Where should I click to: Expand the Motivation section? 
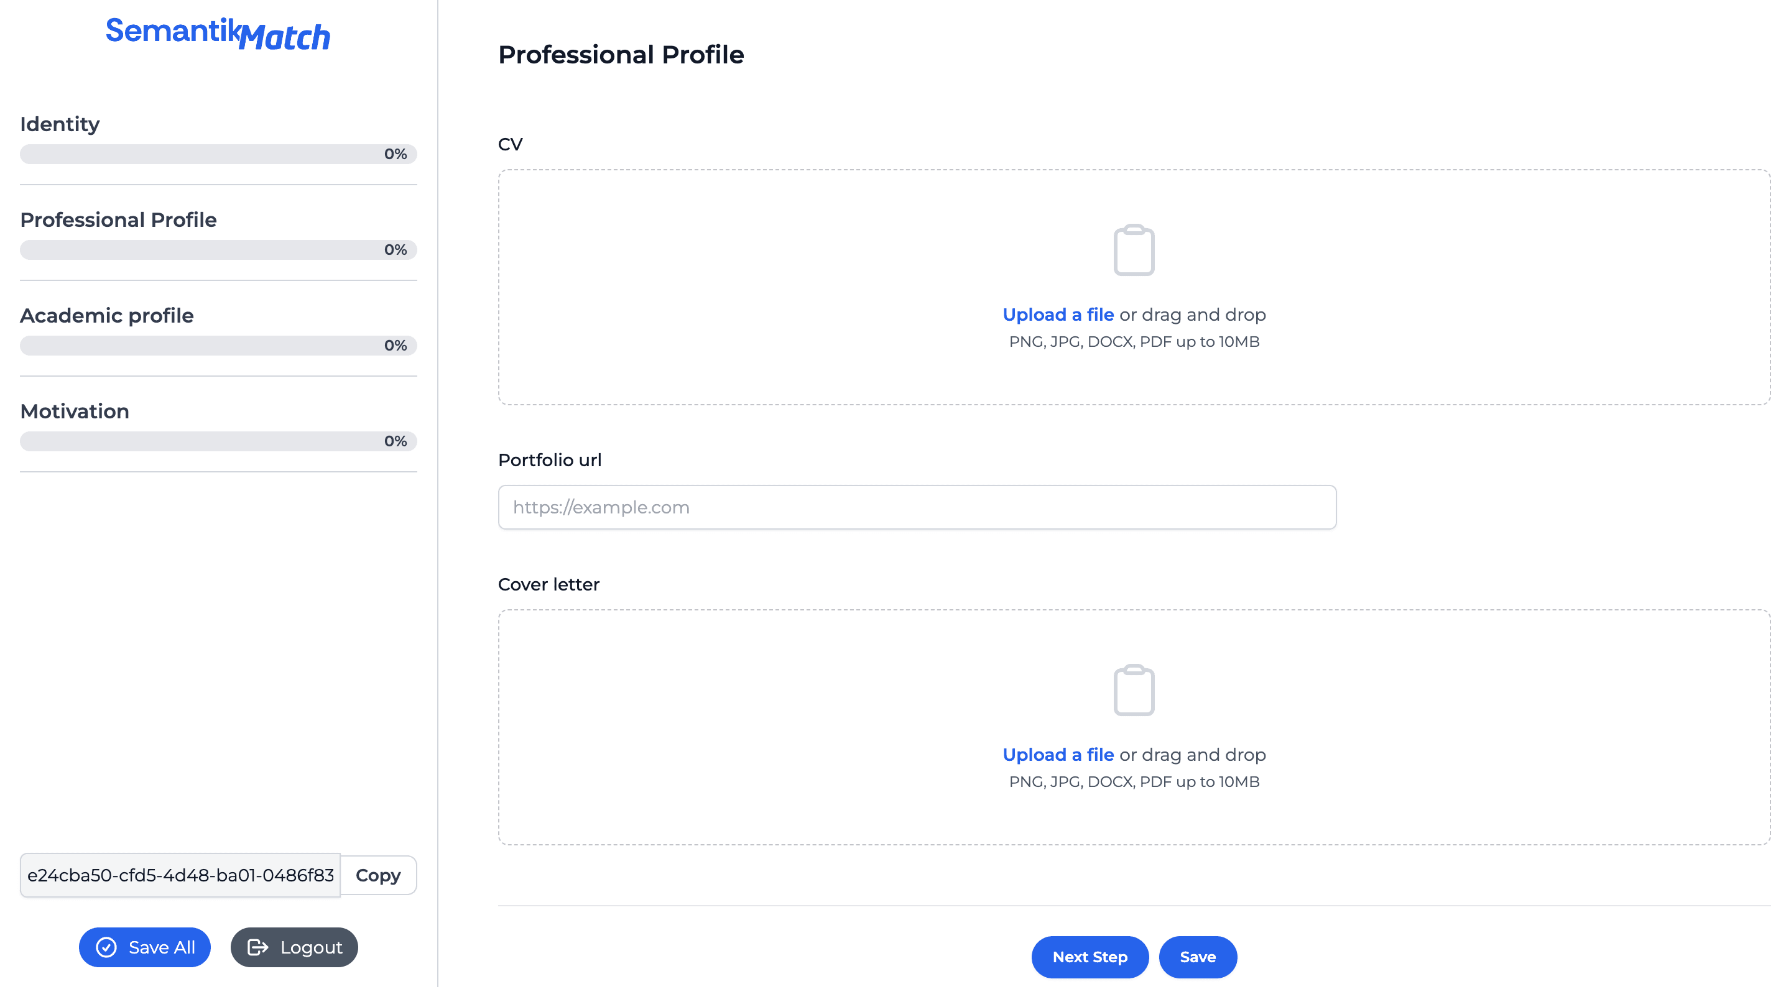[74, 411]
